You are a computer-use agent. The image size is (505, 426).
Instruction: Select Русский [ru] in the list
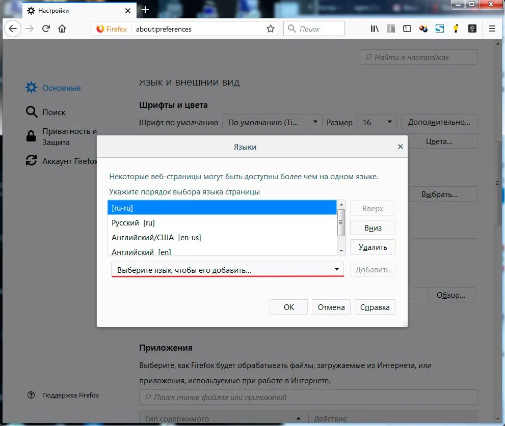[222, 222]
